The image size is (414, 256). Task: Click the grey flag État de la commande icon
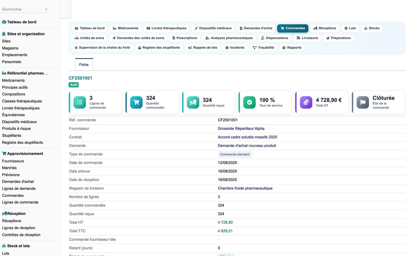point(363,103)
